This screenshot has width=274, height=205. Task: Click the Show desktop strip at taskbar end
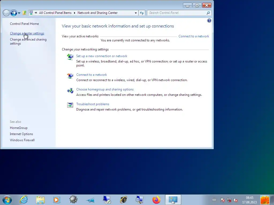coord(272,200)
